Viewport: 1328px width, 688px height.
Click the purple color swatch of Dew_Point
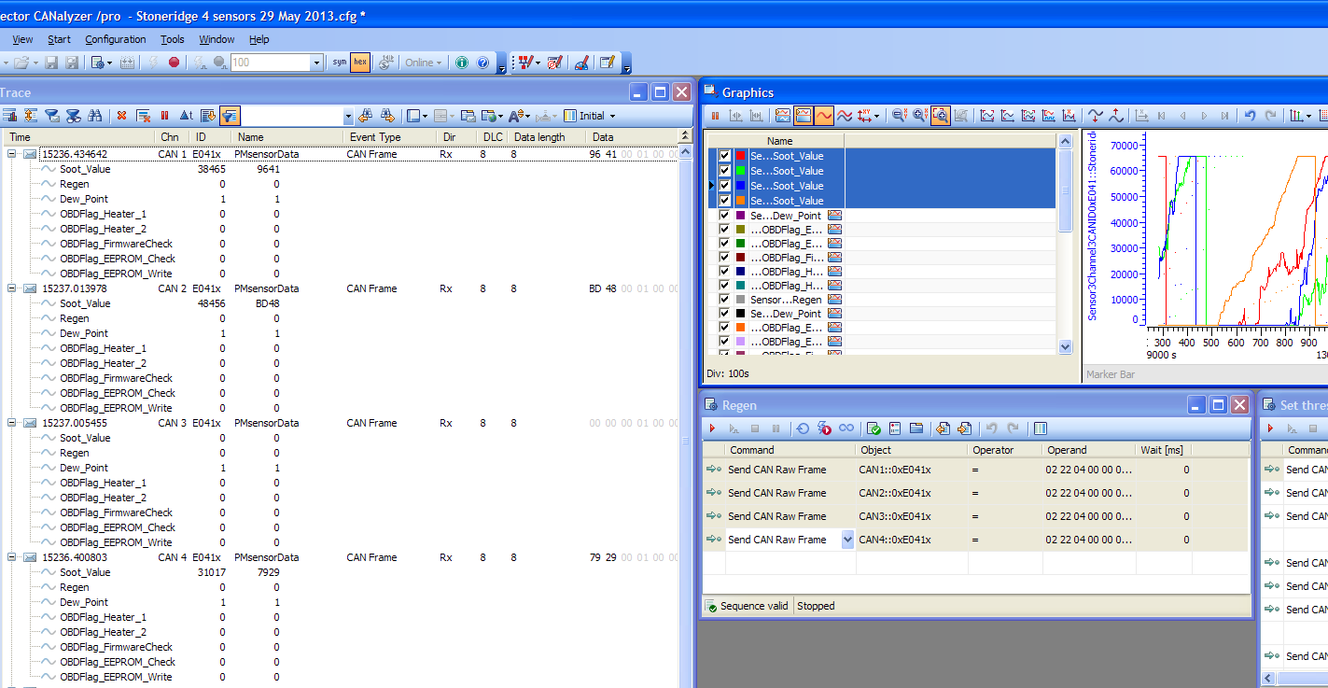[741, 216]
